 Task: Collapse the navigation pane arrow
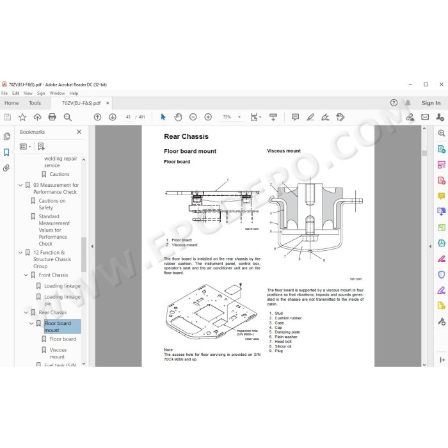click(x=92, y=246)
